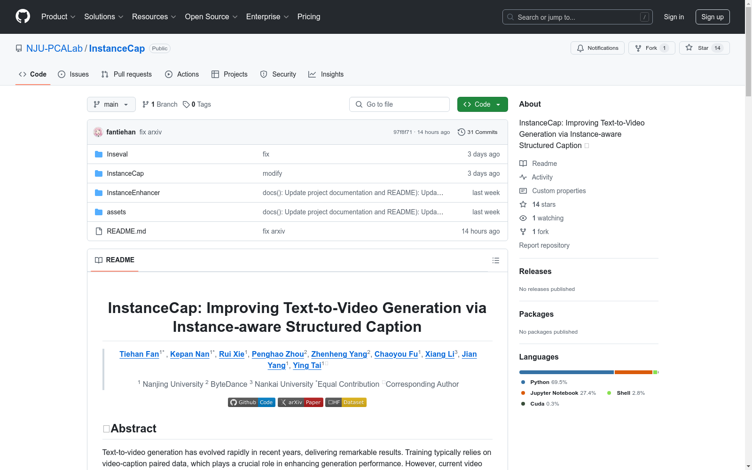Click the tag icon beside 0 Tags

click(186, 104)
